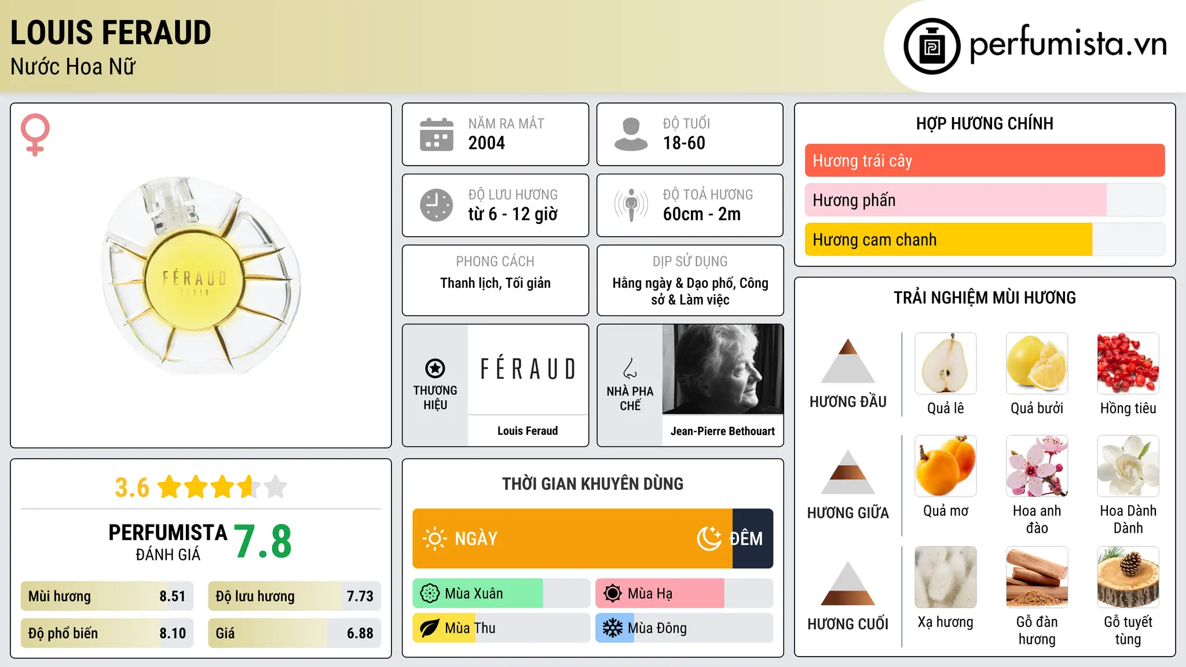This screenshot has width=1186, height=667.
Task: Click the Độ lưu hương 7.73 score bar
Action: tap(294, 596)
